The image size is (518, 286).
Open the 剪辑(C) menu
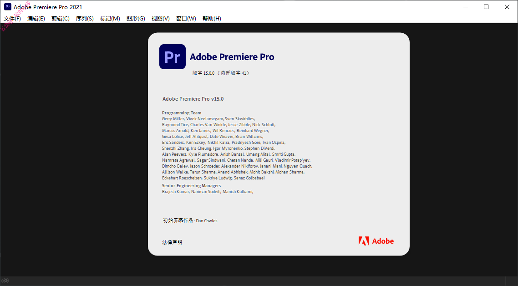pos(61,19)
